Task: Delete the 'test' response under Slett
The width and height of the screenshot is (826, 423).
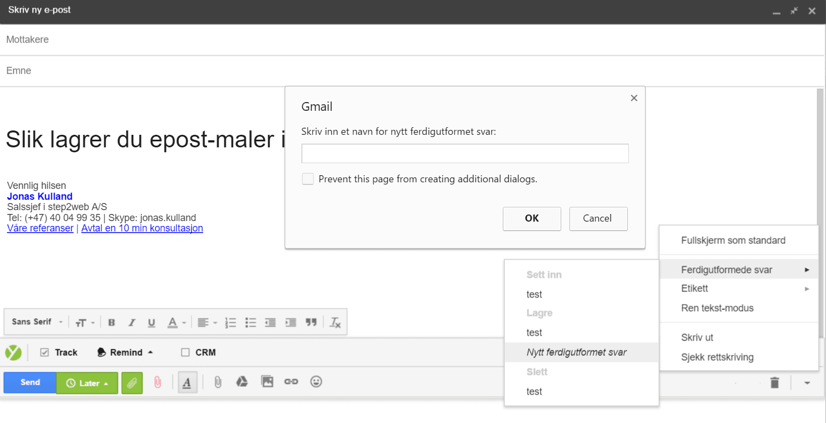Action: click(x=581, y=391)
